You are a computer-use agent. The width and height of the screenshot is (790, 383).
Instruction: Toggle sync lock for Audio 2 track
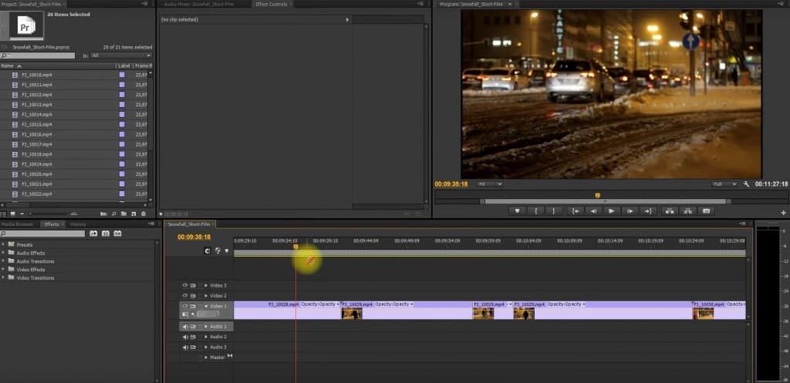(193, 337)
